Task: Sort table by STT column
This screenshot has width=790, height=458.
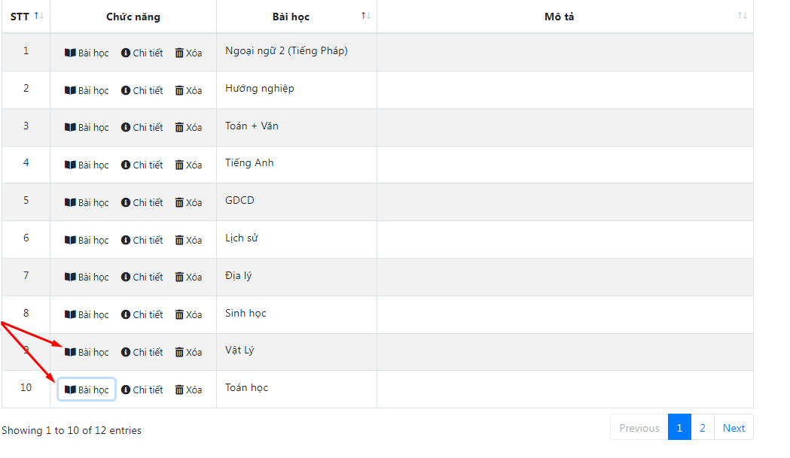Action: (26, 17)
